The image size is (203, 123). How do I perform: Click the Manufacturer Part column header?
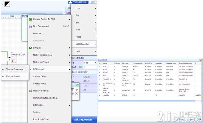click(x=185, y=64)
